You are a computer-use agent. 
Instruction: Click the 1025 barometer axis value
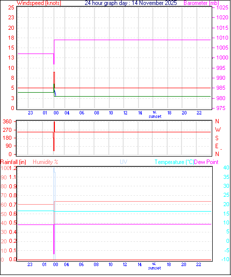click(222, 7)
